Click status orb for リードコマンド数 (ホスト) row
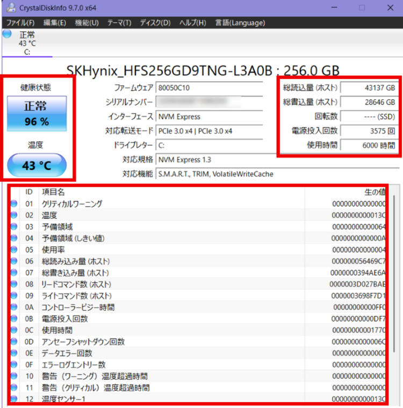 [14, 284]
